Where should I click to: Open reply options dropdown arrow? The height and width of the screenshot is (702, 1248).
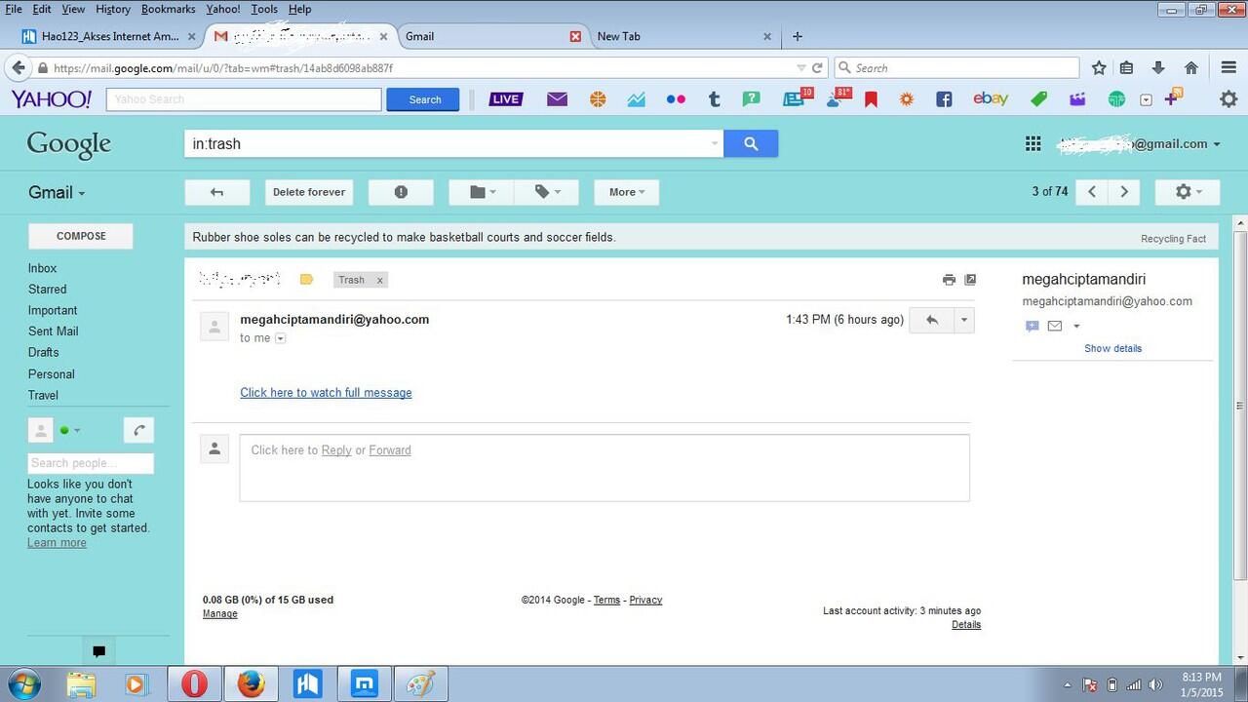[x=963, y=320]
